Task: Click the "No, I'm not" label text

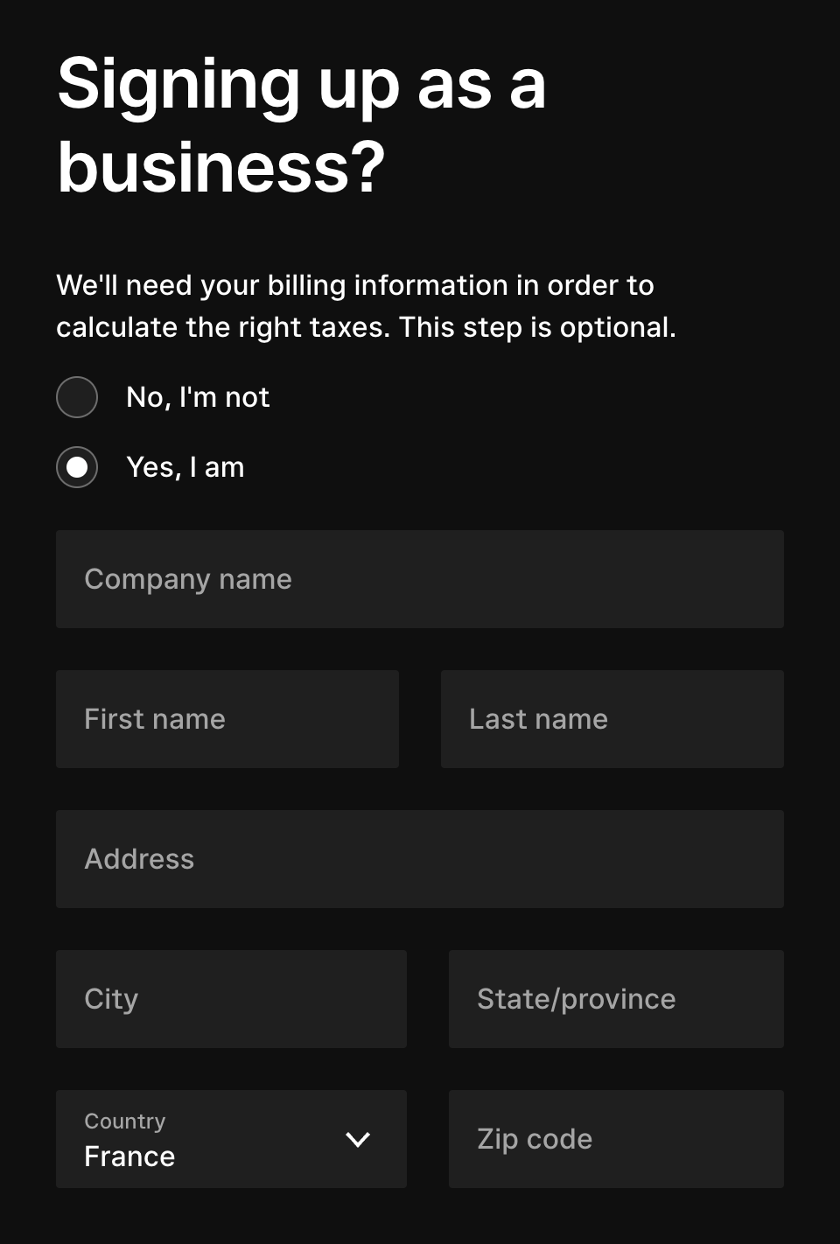Action: (x=198, y=397)
